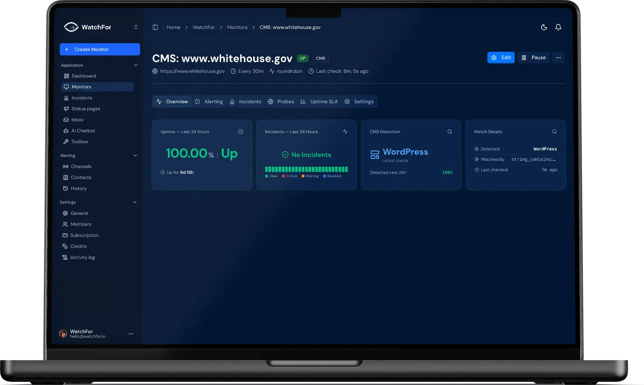Click the string_contains matched value
This screenshot has width=644, height=385.
point(534,159)
